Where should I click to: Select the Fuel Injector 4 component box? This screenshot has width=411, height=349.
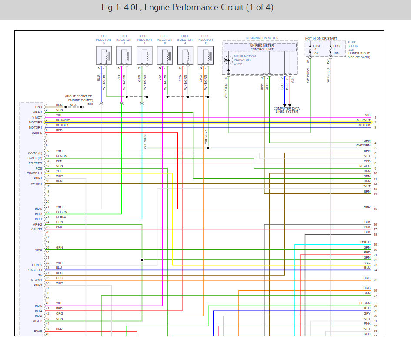[185, 54]
